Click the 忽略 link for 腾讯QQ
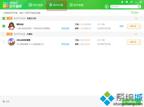Image resolution: width=144 pixels, height=107 pixels. (x=121, y=26)
